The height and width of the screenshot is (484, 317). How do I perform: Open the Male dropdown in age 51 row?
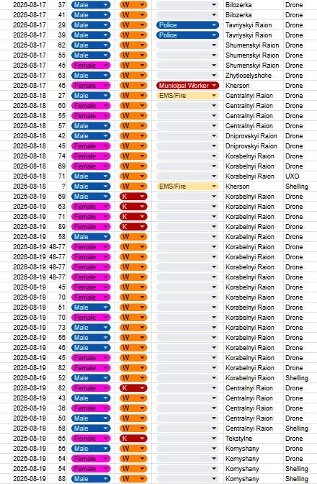point(91,308)
